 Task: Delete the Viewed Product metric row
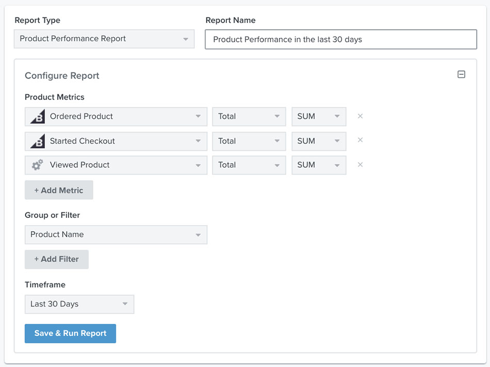(360, 165)
